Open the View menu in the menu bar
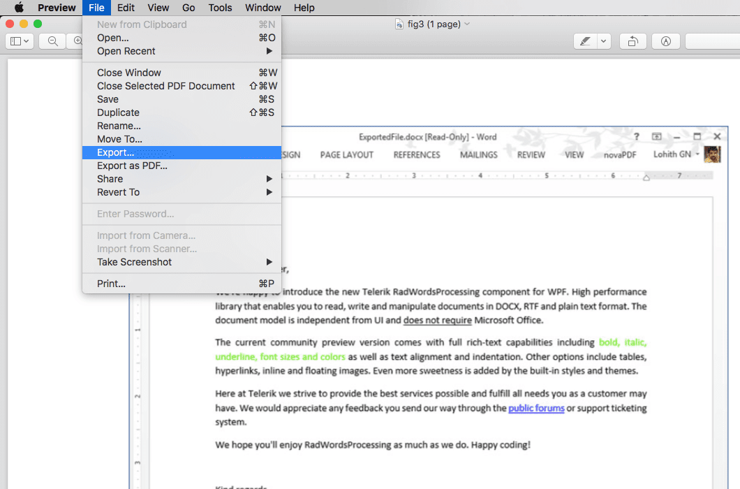The width and height of the screenshot is (740, 489). click(x=158, y=8)
